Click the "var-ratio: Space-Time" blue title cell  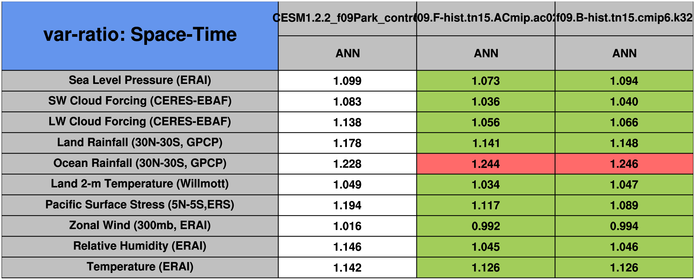140,35
